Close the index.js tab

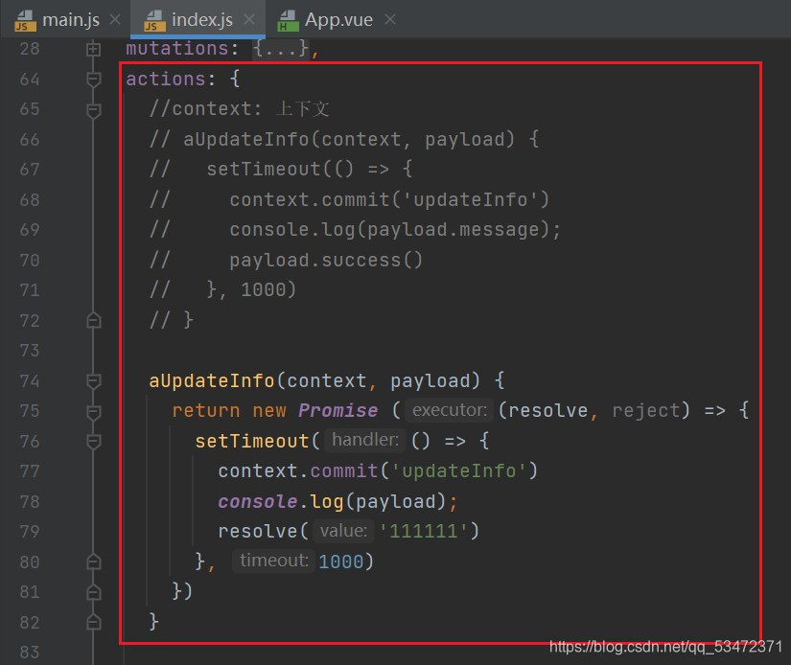(x=248, y=20)
